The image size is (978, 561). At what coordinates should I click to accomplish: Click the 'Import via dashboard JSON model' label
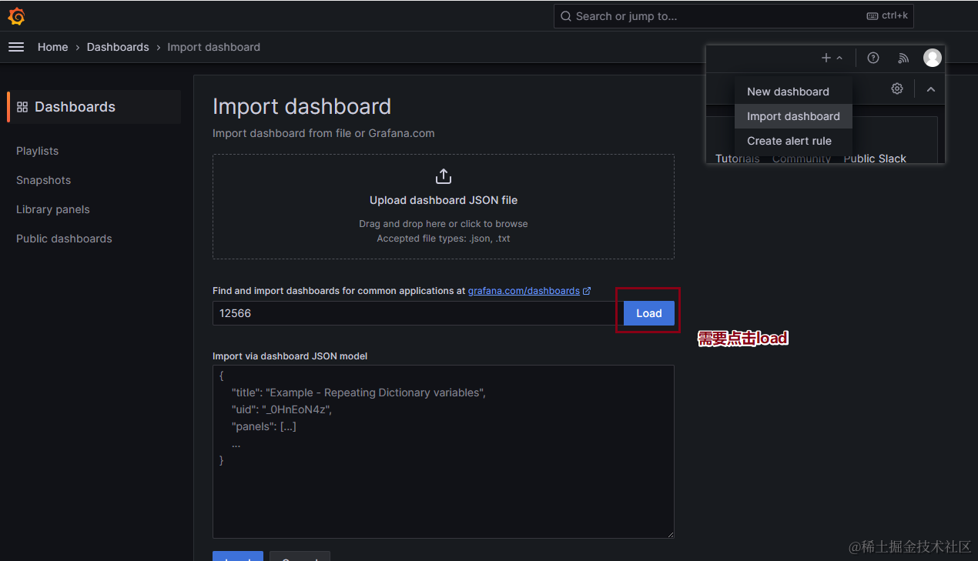[290, 356]
